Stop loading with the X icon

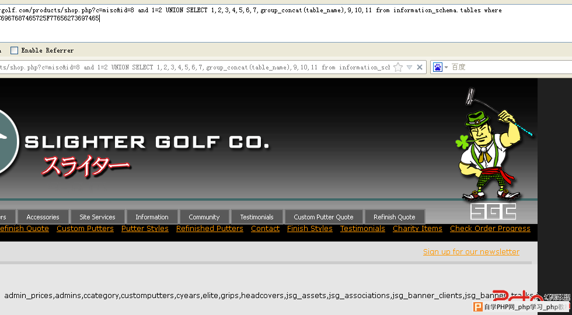coord(420,67)
